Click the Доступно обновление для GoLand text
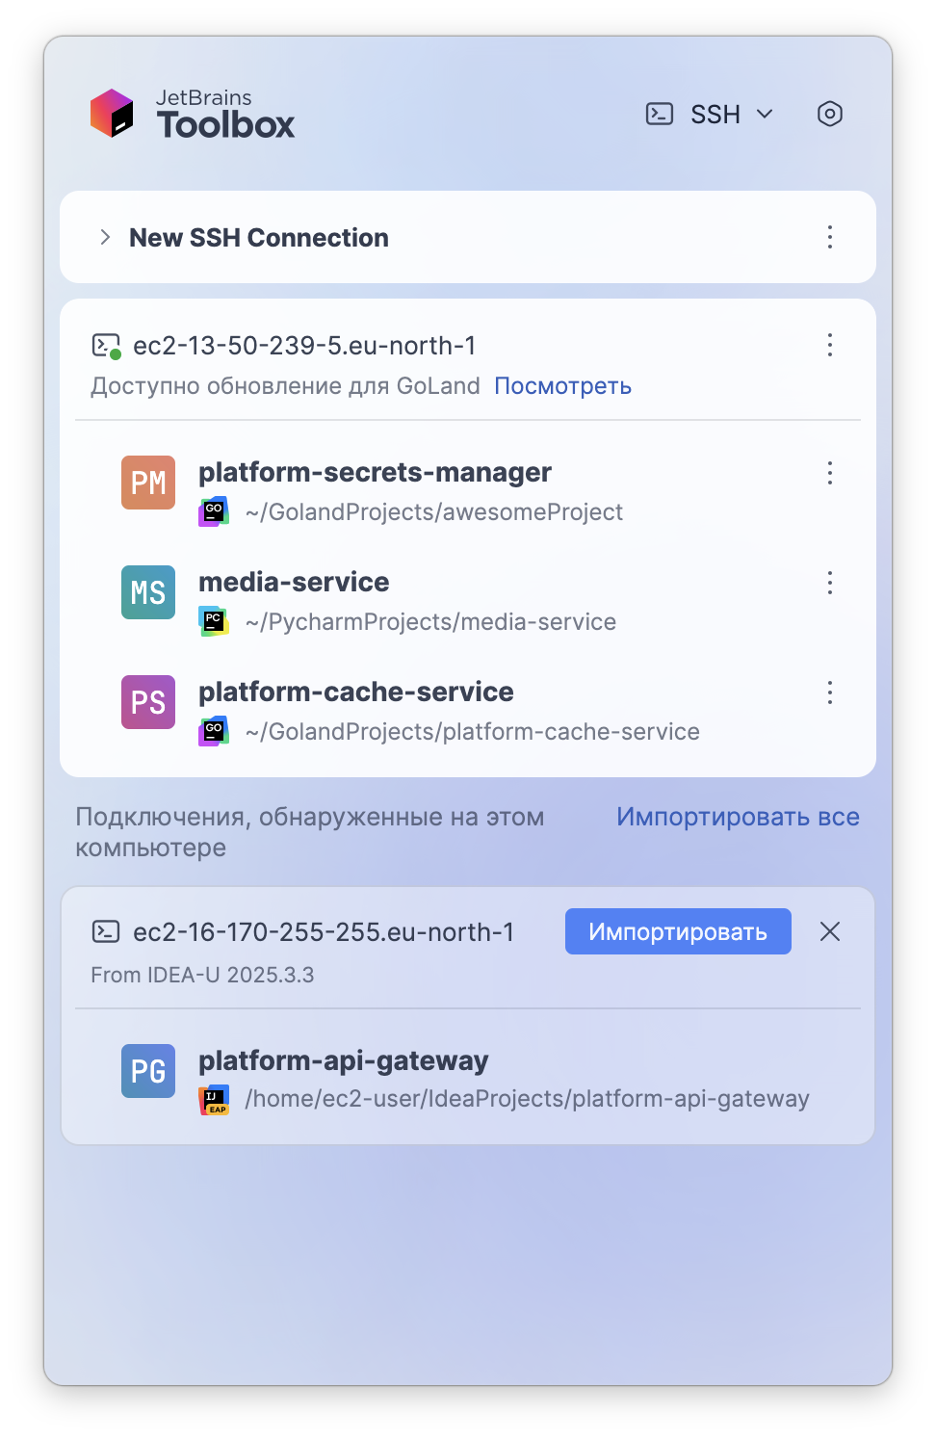The width and height of the screenshot is (936, 1437). [285, 386]
